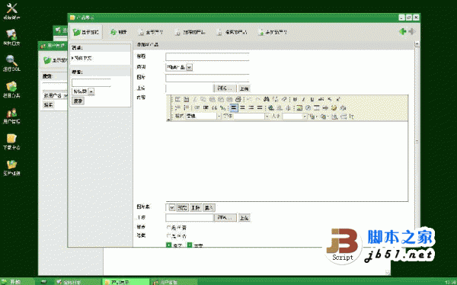Click the Center alignment icon
Viewport: 457px width, 285px height.
pyautogui.click(x=242, y=108)
